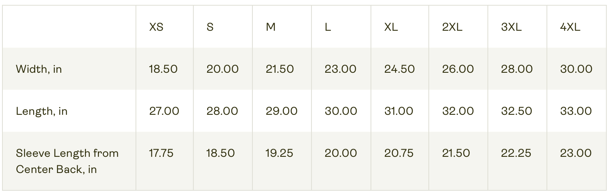
Task: Select the XL length value 31.00
Action: (399, 111)
